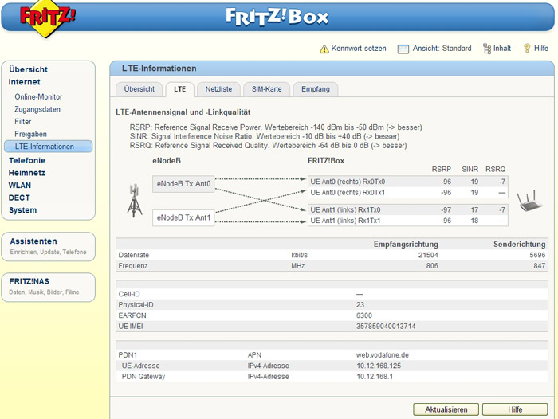Open Zugangsdaten in the sidebar
Screen dimensions: 558x419
coord(37,109)
